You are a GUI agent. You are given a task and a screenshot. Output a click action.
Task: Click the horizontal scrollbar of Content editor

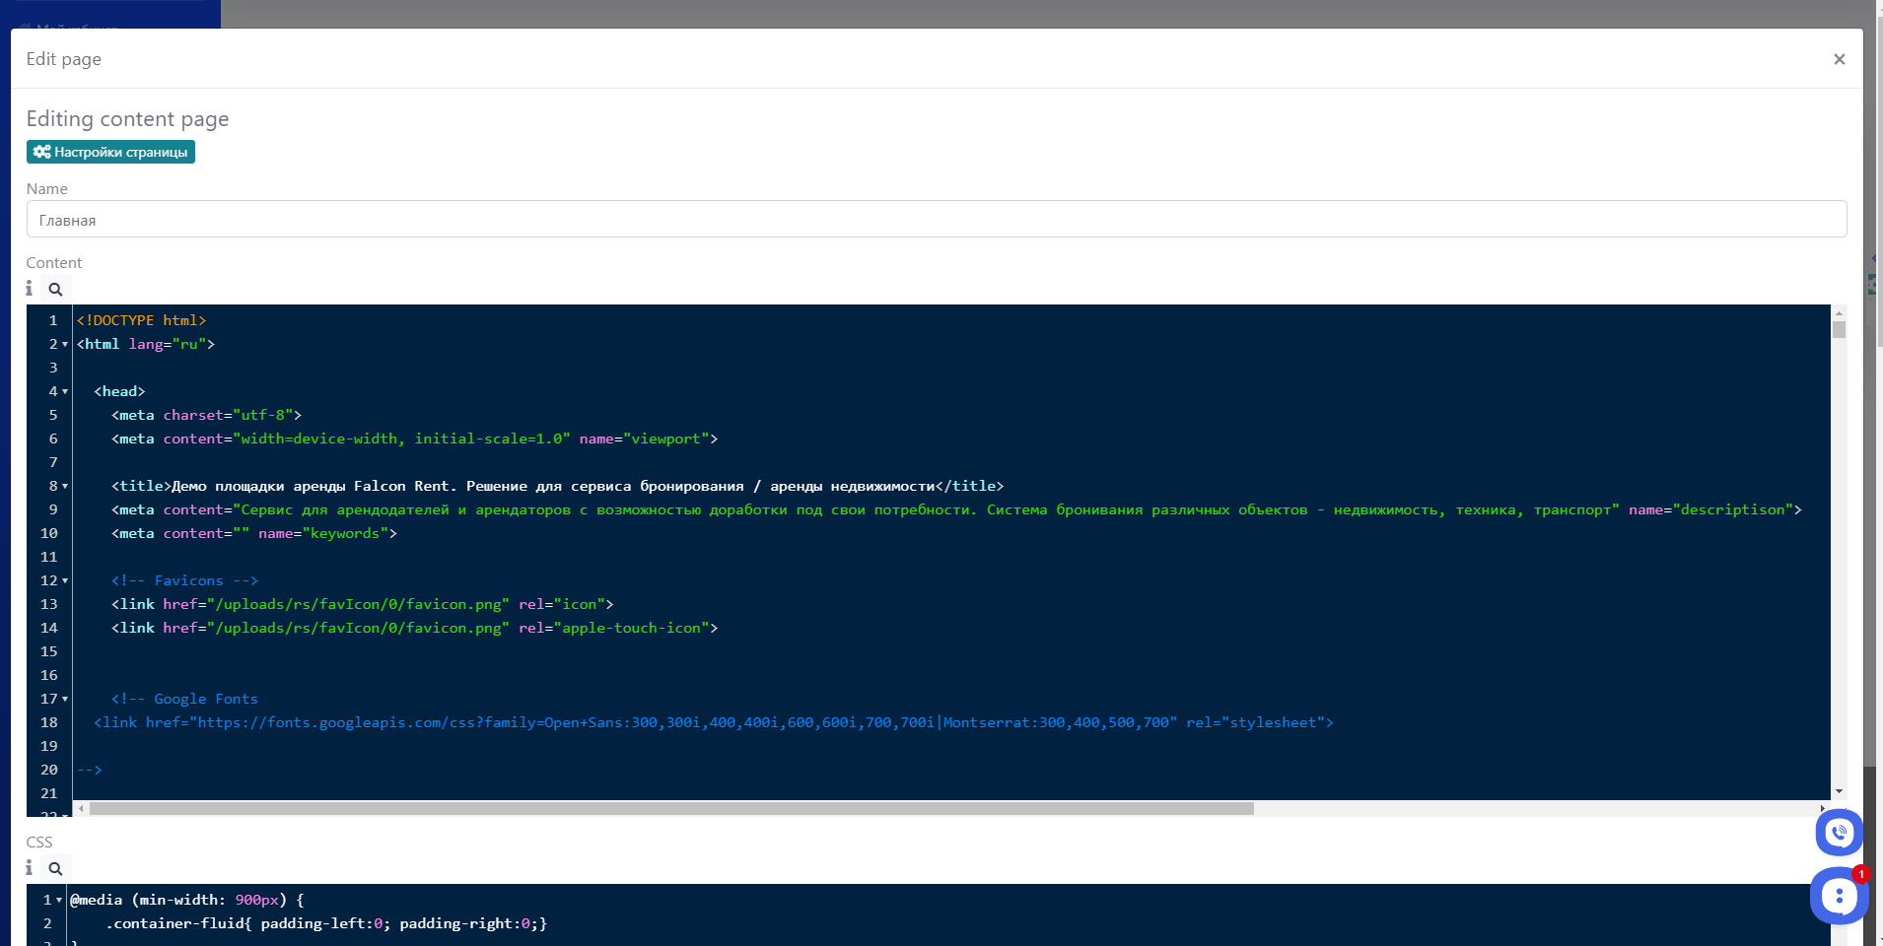670,809
